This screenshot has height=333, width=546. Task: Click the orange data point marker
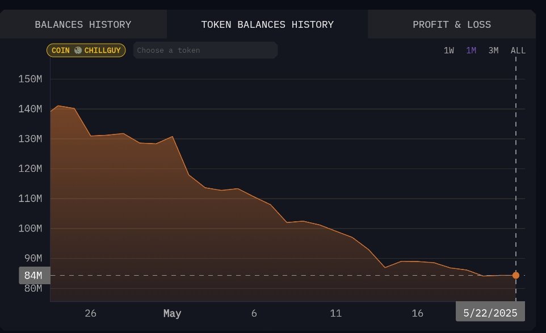516,275
